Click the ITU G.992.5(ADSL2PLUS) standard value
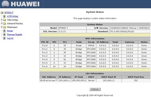This screenshot has height=97, width=151. [x=122, y=31]
